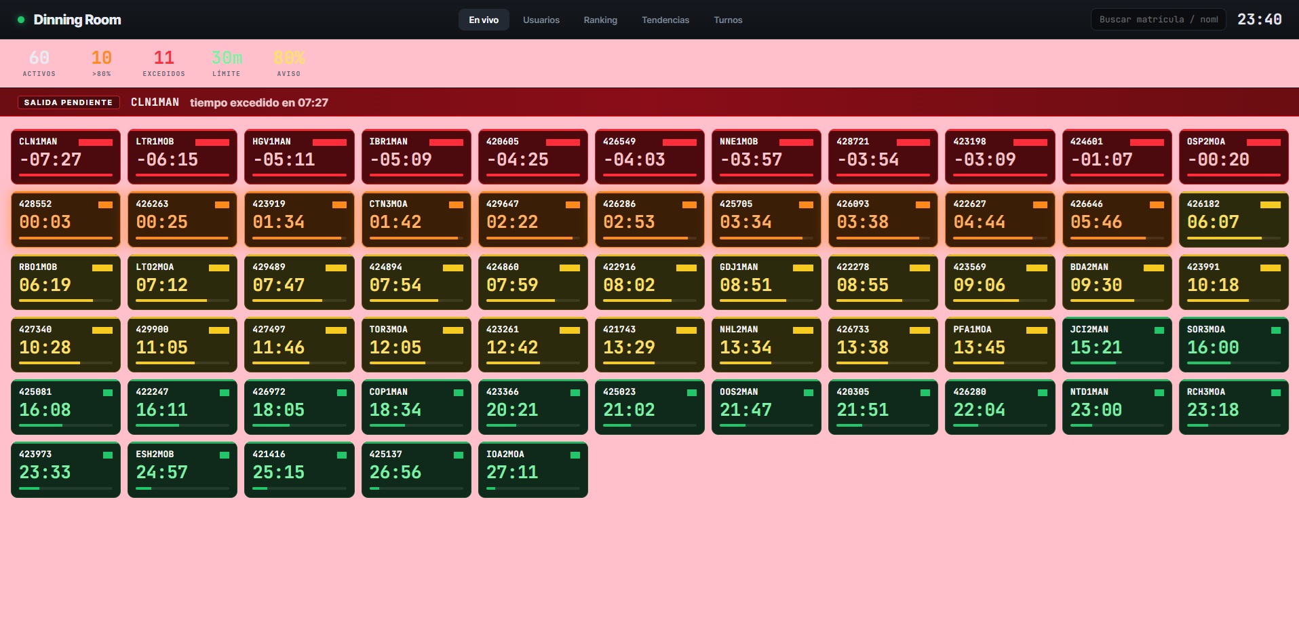Open the Ranking tab
This screenshot has width=1299, height=639.
click(x=600, y=20)
